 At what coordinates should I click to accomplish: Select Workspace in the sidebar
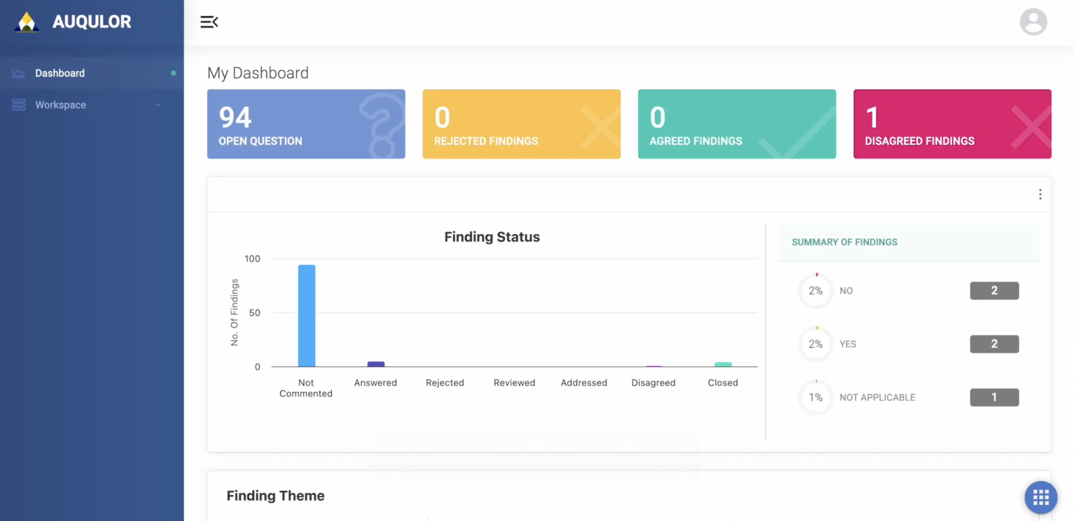[x=92, y=104]
